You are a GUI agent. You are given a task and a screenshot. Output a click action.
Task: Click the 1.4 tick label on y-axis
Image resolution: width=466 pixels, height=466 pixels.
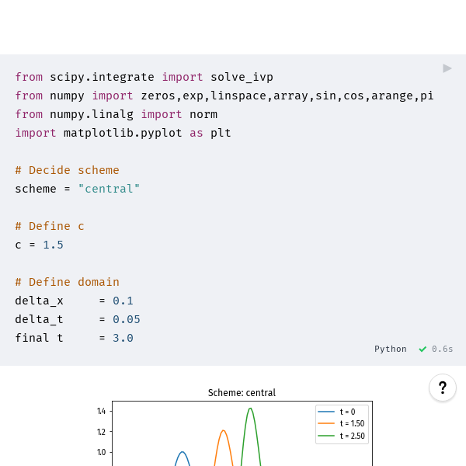click(x=102, y=412)
